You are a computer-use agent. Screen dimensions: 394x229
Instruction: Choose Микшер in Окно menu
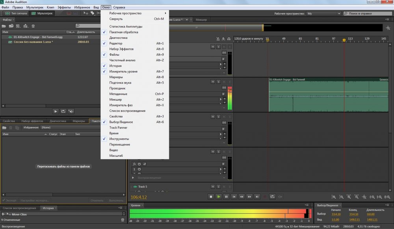tap(135, 99)
